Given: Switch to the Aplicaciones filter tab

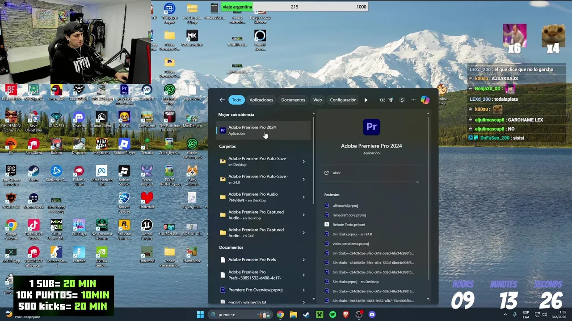Looking at the screenshot, I should point(261,100).
